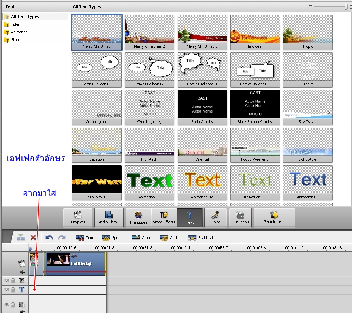
Task: Select the Fade Credits preset
Action: coord(202,108)
